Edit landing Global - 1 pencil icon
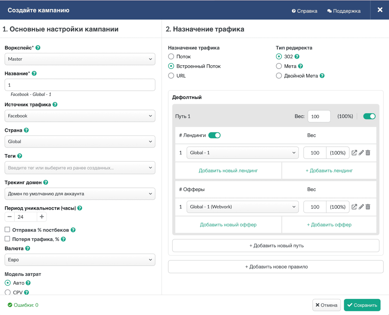The image size is (389, 315). click(361, 153)
